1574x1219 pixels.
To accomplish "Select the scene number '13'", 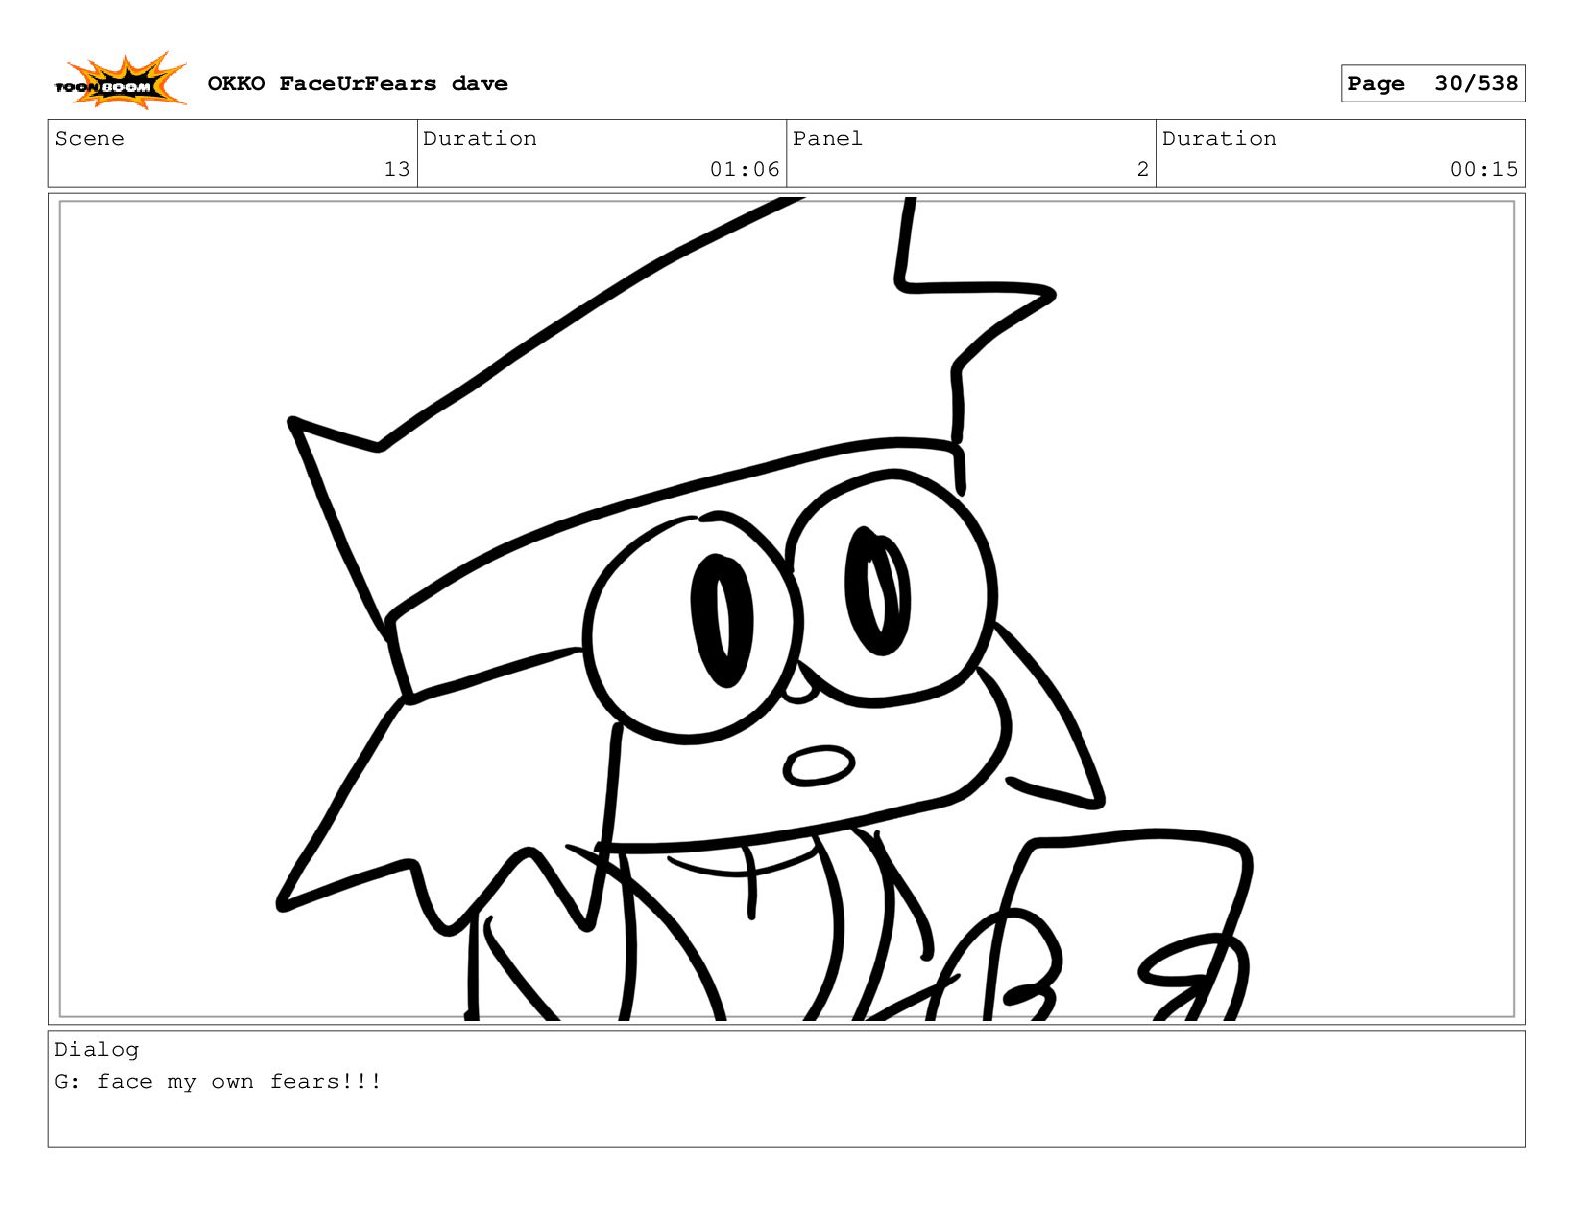I will click(397, 169).
